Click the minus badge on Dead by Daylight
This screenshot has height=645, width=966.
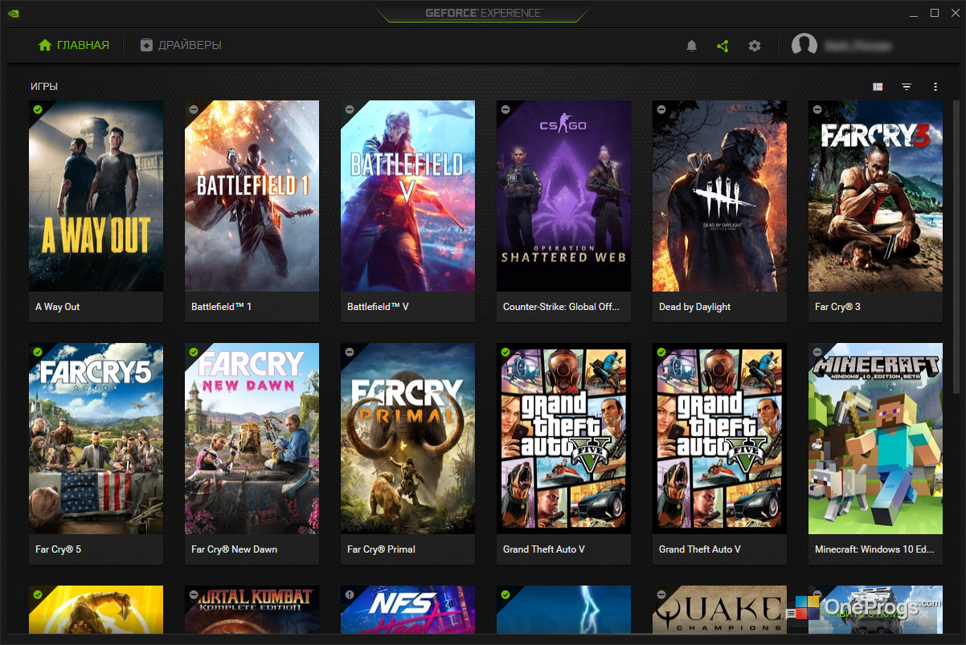661,109
